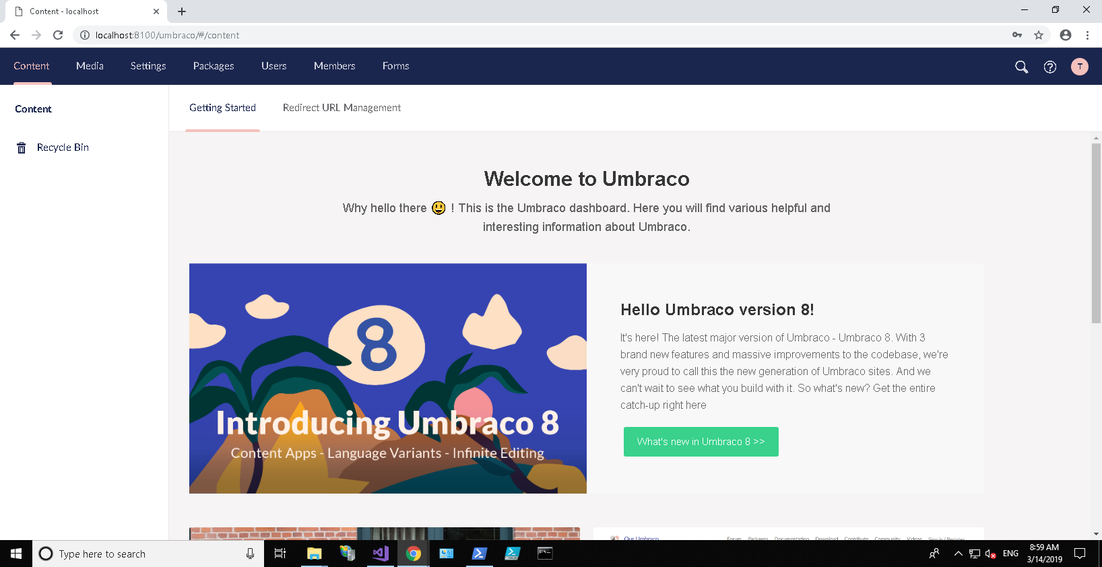The image size is (1102, 567).
Task: Select the Getting Started tab
Action: (x=222, y=108)
